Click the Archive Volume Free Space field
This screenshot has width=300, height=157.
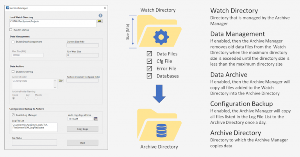[x=82, y=80]
